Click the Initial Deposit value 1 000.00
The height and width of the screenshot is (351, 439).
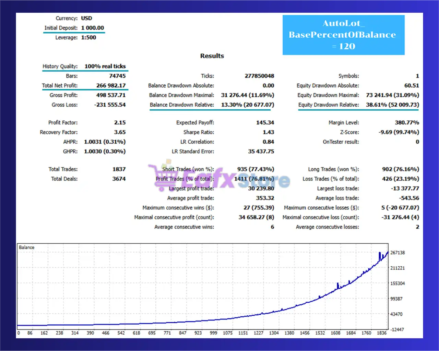pos(93,28)
